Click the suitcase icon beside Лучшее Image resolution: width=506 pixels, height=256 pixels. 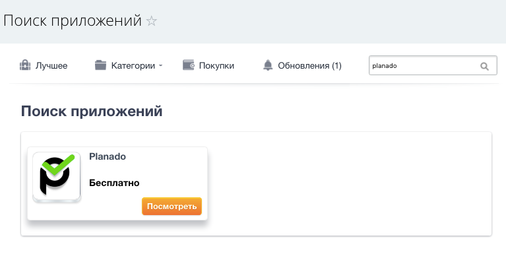[25, 65]
